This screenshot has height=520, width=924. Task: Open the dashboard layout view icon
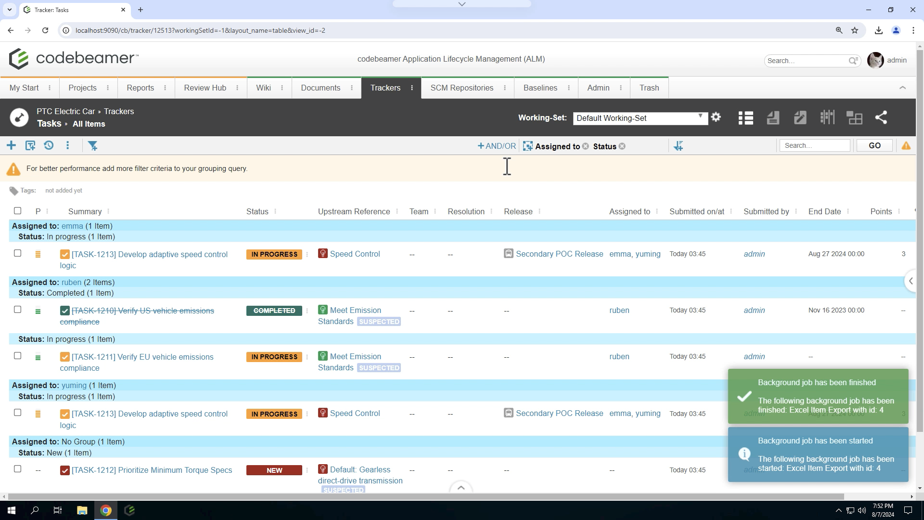tap(855, 118)
